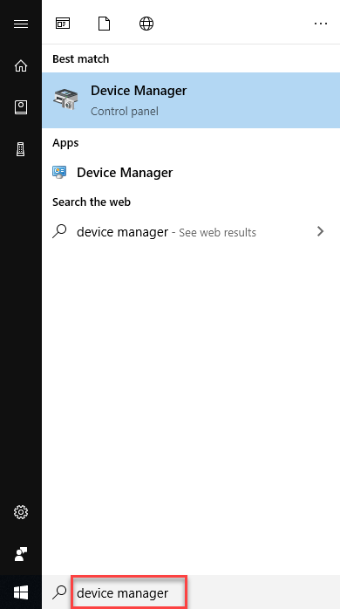Open the more options ellipsis
The width and height of the screenshot is (340, 609).
tap(321, 24)
